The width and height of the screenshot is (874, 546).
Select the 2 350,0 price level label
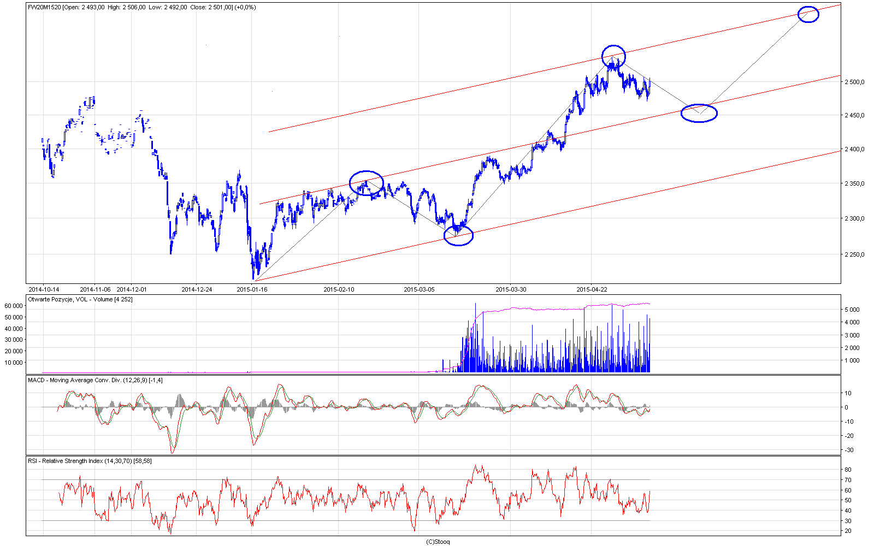pyautogui.click(x=854, y=184)
